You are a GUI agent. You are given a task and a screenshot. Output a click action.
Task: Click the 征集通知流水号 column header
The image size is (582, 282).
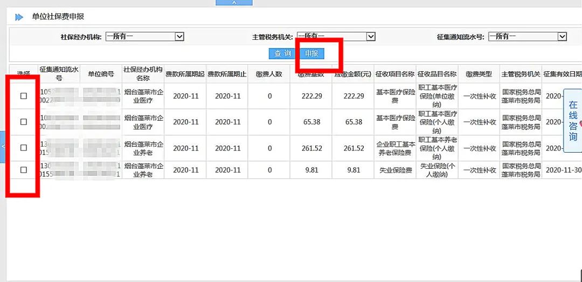tap(59, 74)
